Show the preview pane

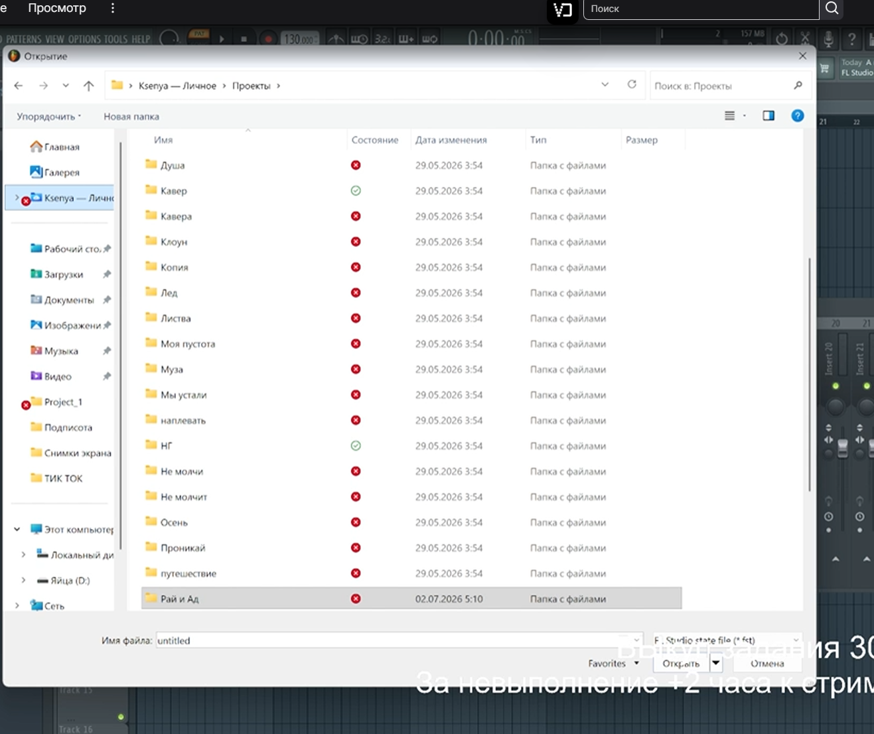pos(768,115)
